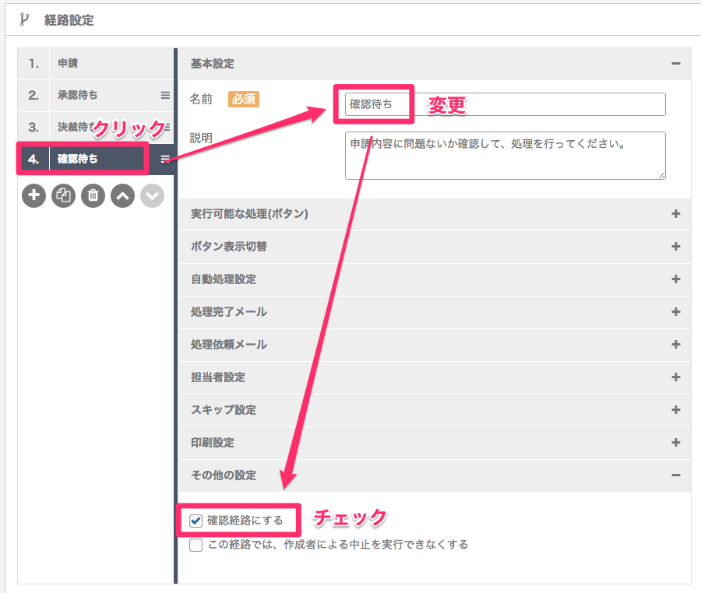Select route 2 承認待ち
This screenshot has width=701, height=593.
95,95
